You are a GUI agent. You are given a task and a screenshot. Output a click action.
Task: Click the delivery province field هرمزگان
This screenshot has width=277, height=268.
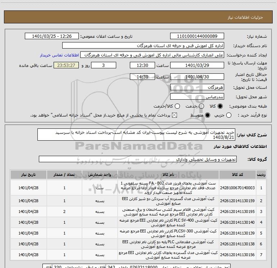click(x=197, y=87)
